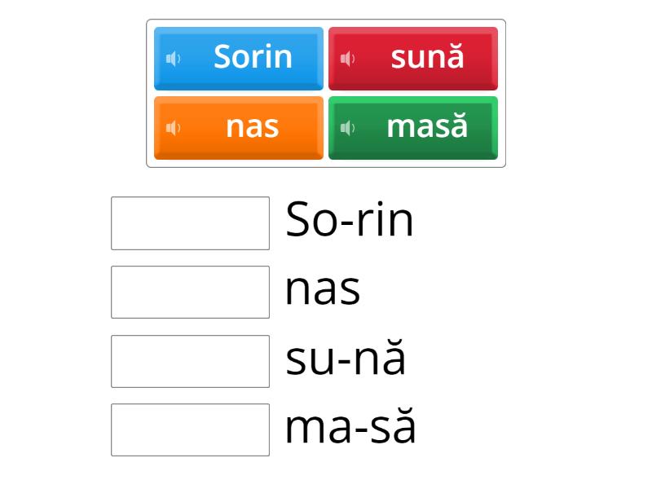652x489 pixels.
Task: Click the green masă color block
Action: coord(412,127)
